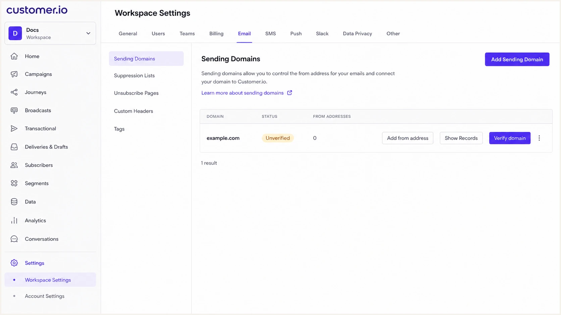
Task: Click the Transactional label in sidebar
Action: coord(40,129)
